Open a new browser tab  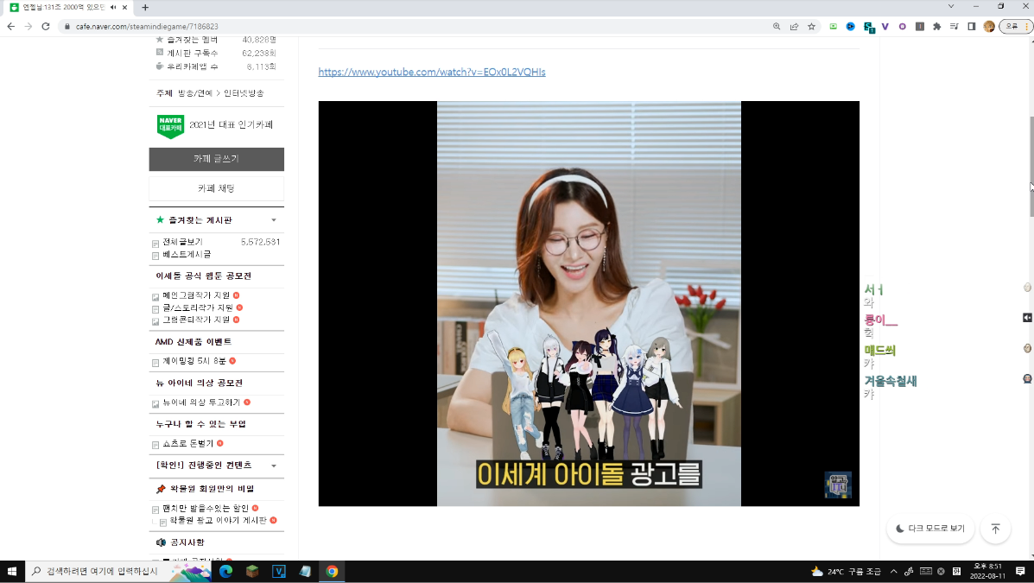145,7
